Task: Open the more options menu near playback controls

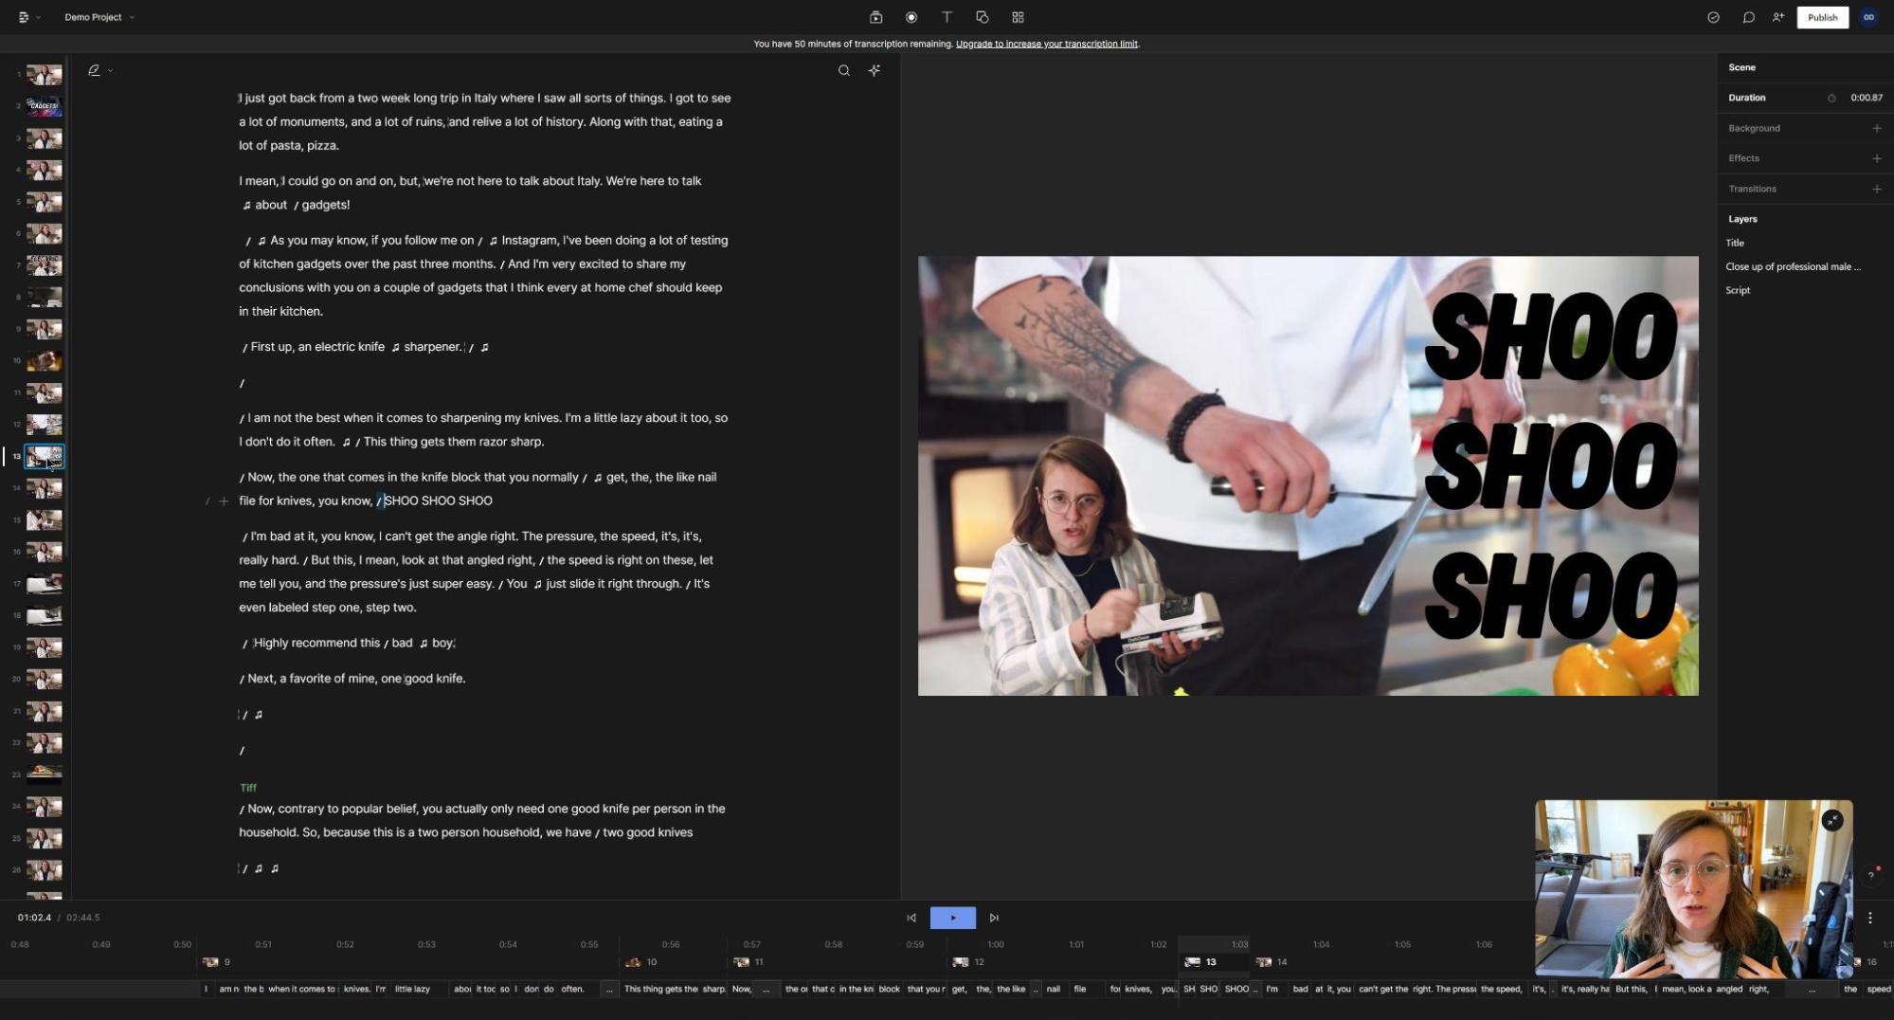Action: pos(1869,918)
